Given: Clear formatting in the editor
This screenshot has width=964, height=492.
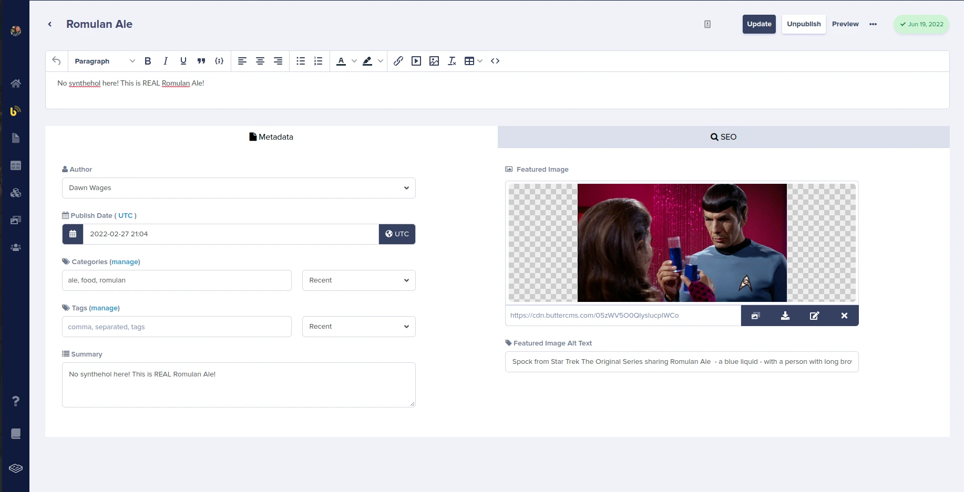Looking at the screenshot, I should click(x=452, y=61).
